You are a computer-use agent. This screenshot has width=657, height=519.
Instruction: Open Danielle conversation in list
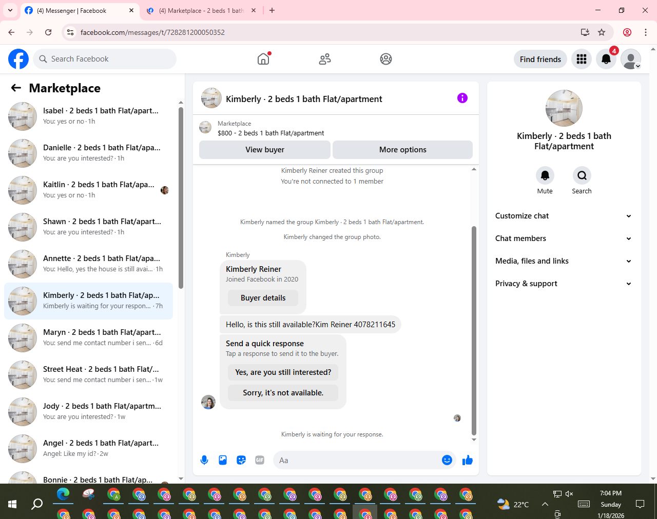[88, 153]
